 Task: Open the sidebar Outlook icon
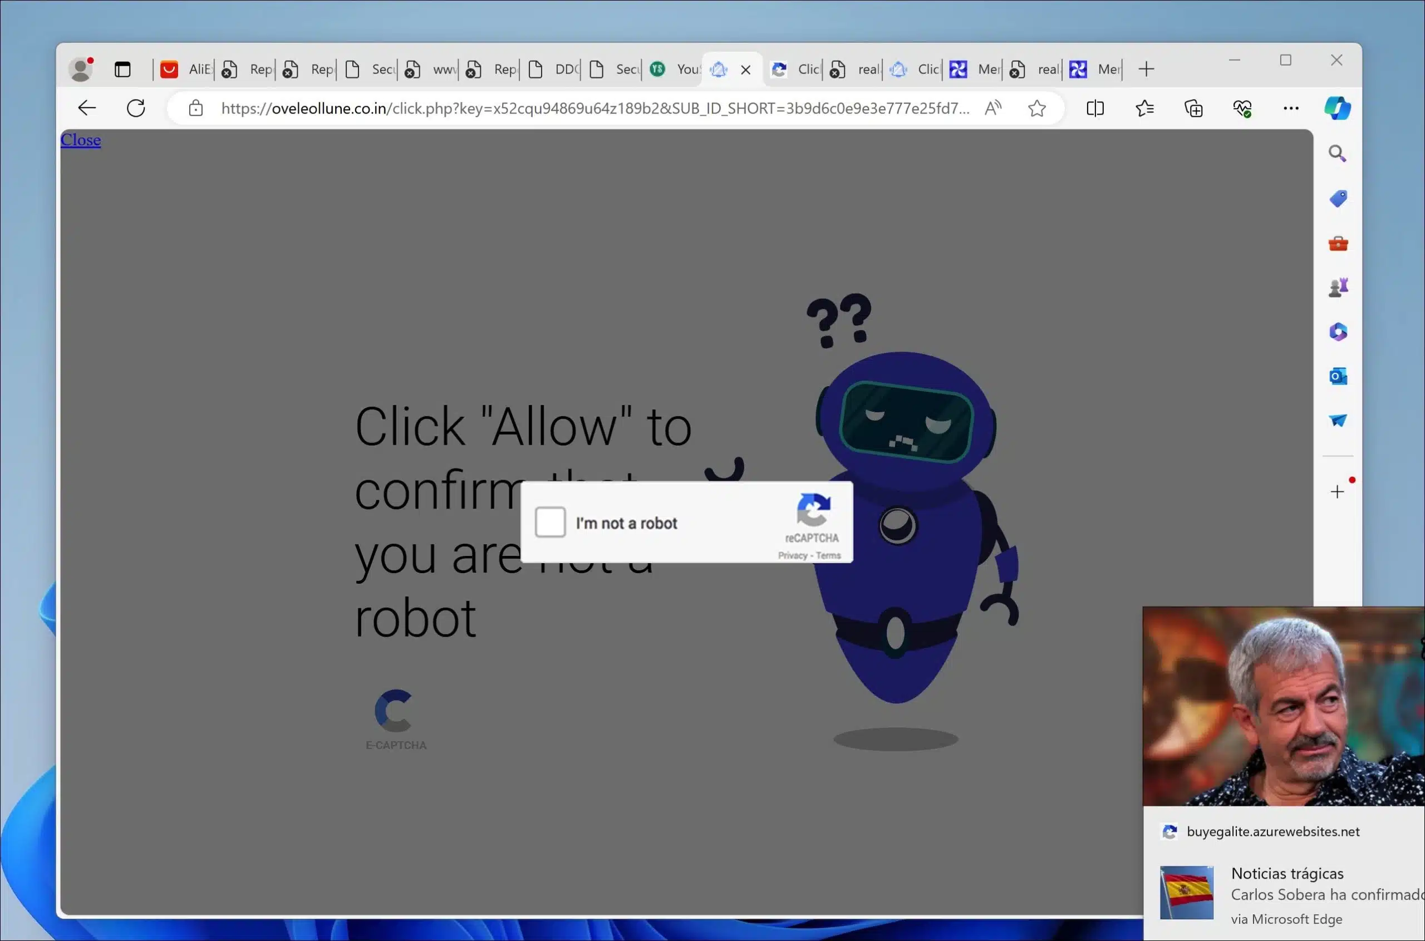pyautogui.click(x=1338, y=376)
